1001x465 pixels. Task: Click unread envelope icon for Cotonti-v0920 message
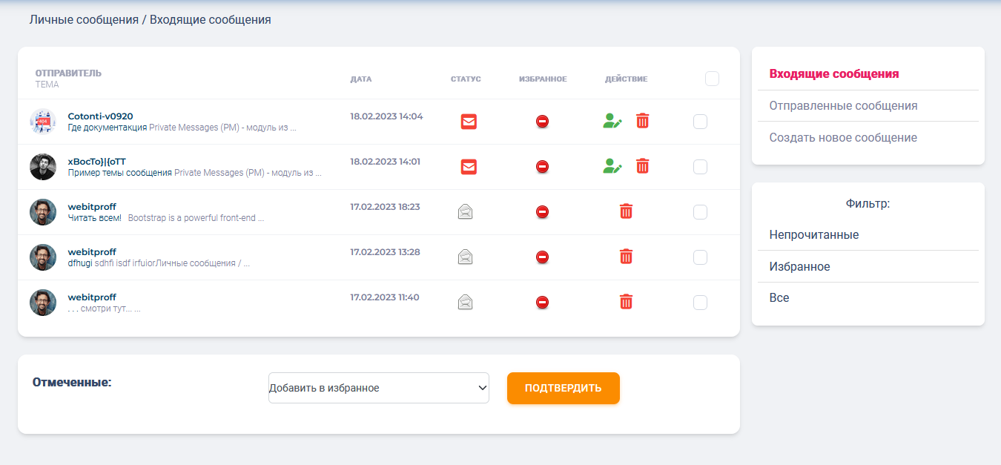469,122
